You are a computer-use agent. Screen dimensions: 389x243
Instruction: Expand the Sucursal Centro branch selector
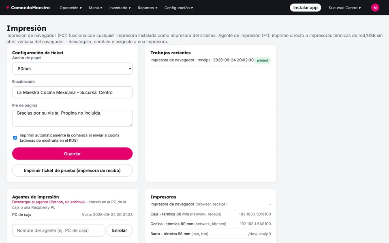tap(344, 8)
